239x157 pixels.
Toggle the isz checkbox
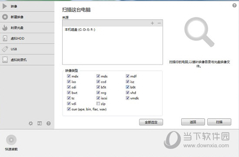128,82
